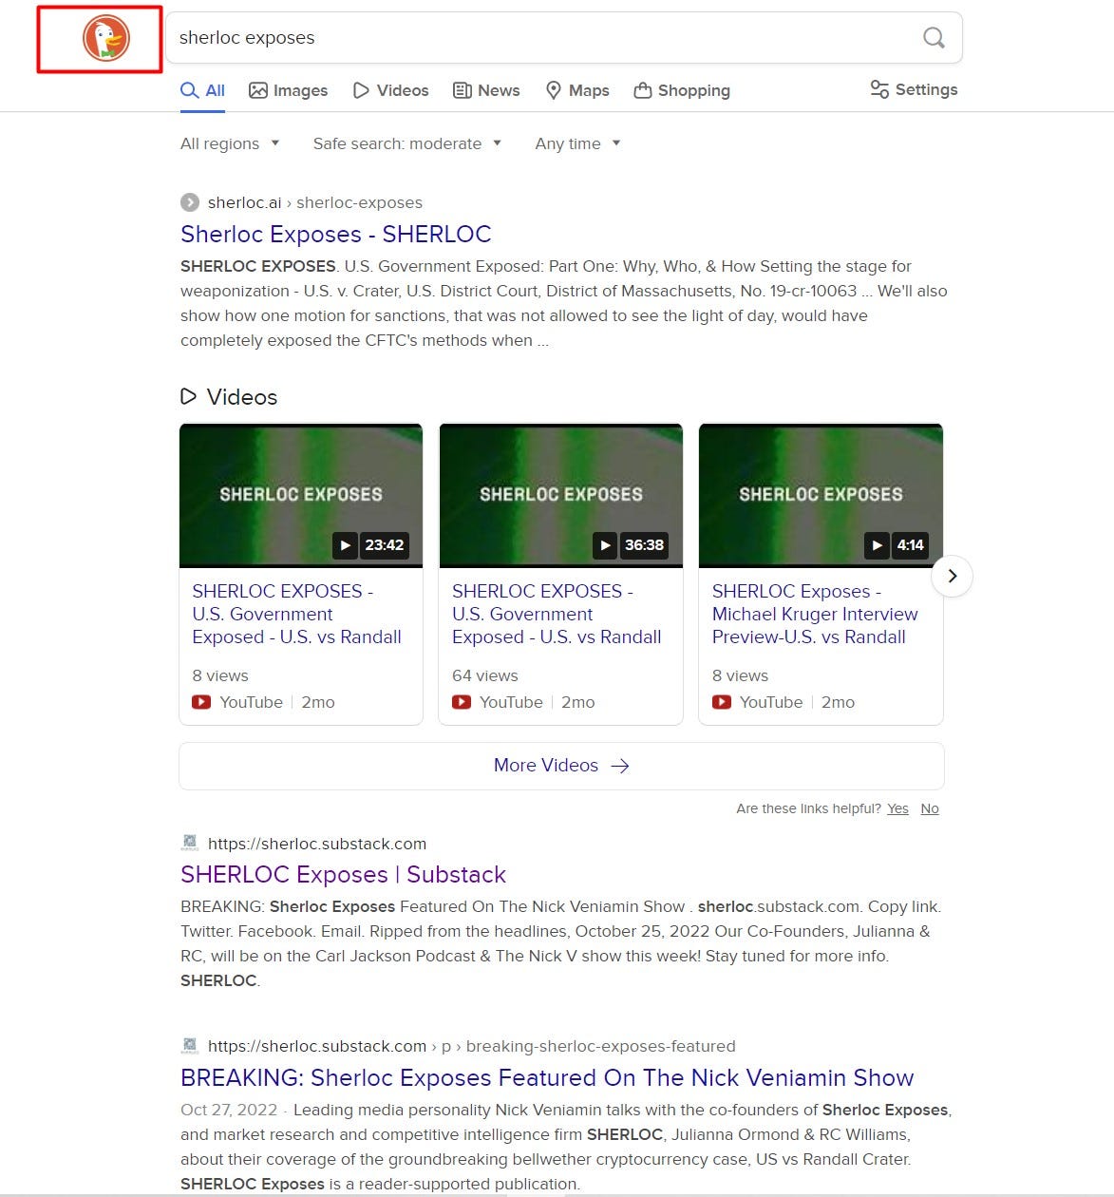Open the News tab
Viewport: 1114px width, 1197px height.
tap(486, 90)
